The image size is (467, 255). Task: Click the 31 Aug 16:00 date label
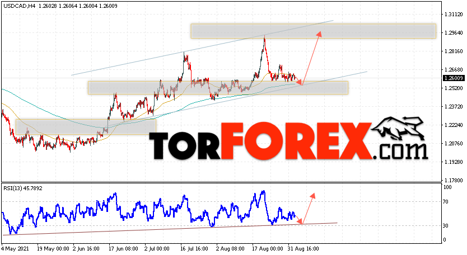(303, 248)
